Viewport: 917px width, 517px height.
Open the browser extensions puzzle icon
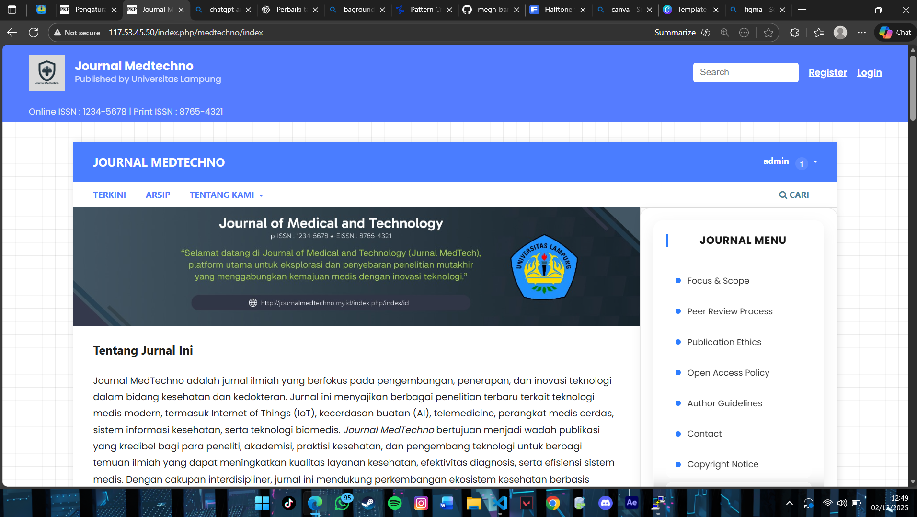pos(794,33)
